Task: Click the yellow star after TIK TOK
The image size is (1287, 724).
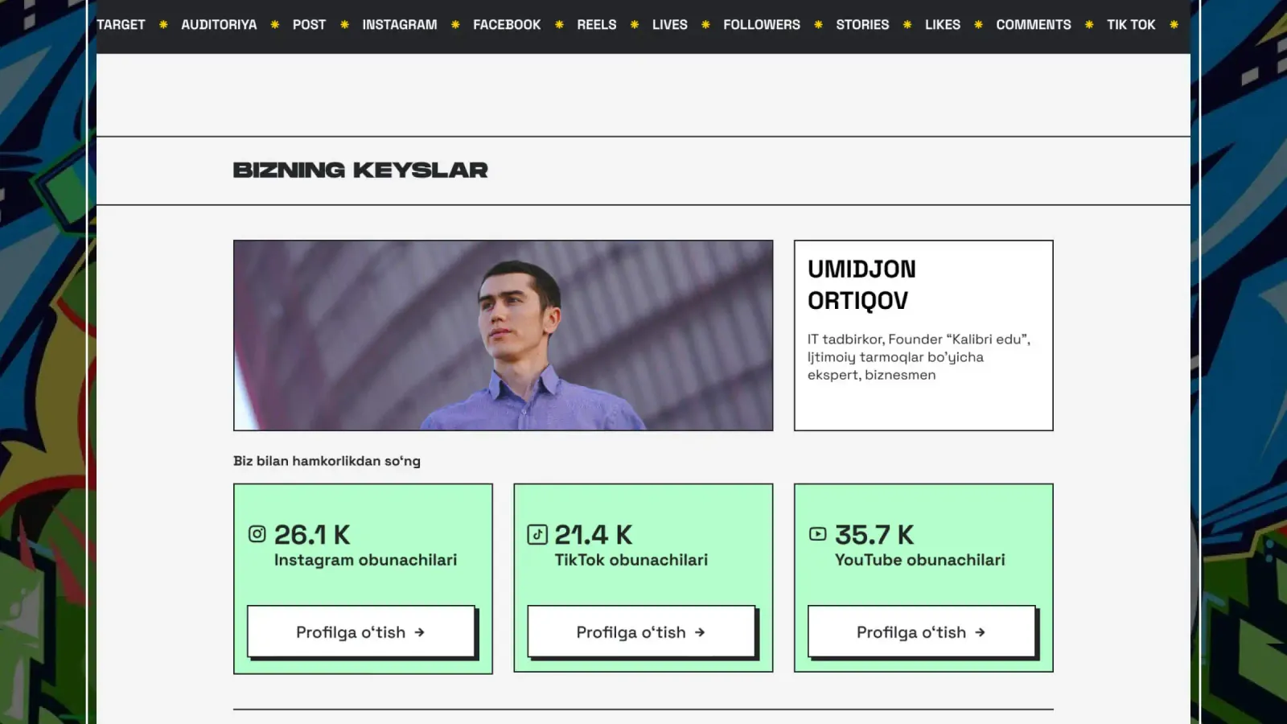Action: click(1174, 25)
